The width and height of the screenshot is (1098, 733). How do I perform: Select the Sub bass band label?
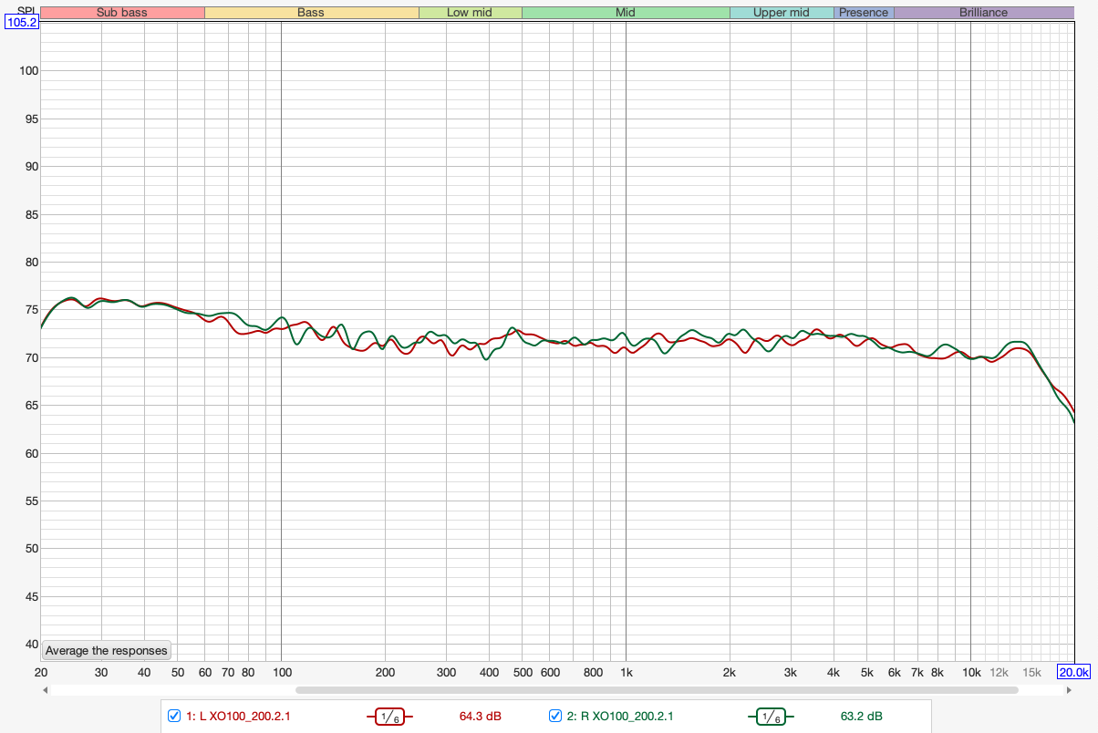pyautogui.click(x=122, y=13)
